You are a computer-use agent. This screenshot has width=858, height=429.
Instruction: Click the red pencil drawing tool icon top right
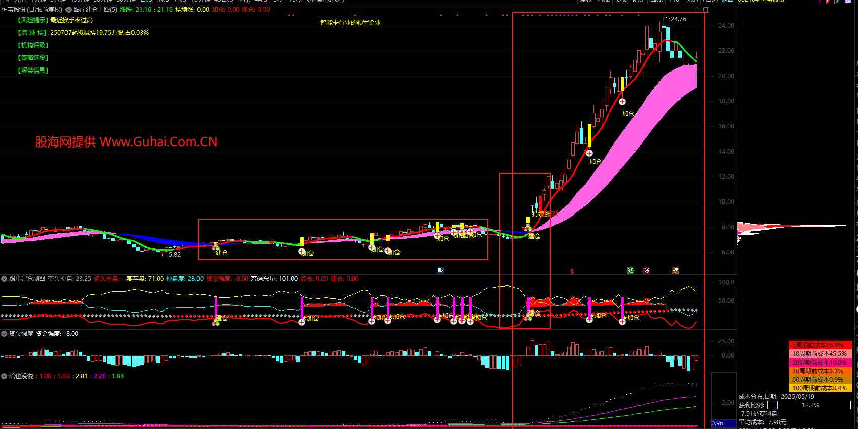click(x=830, y=2)
